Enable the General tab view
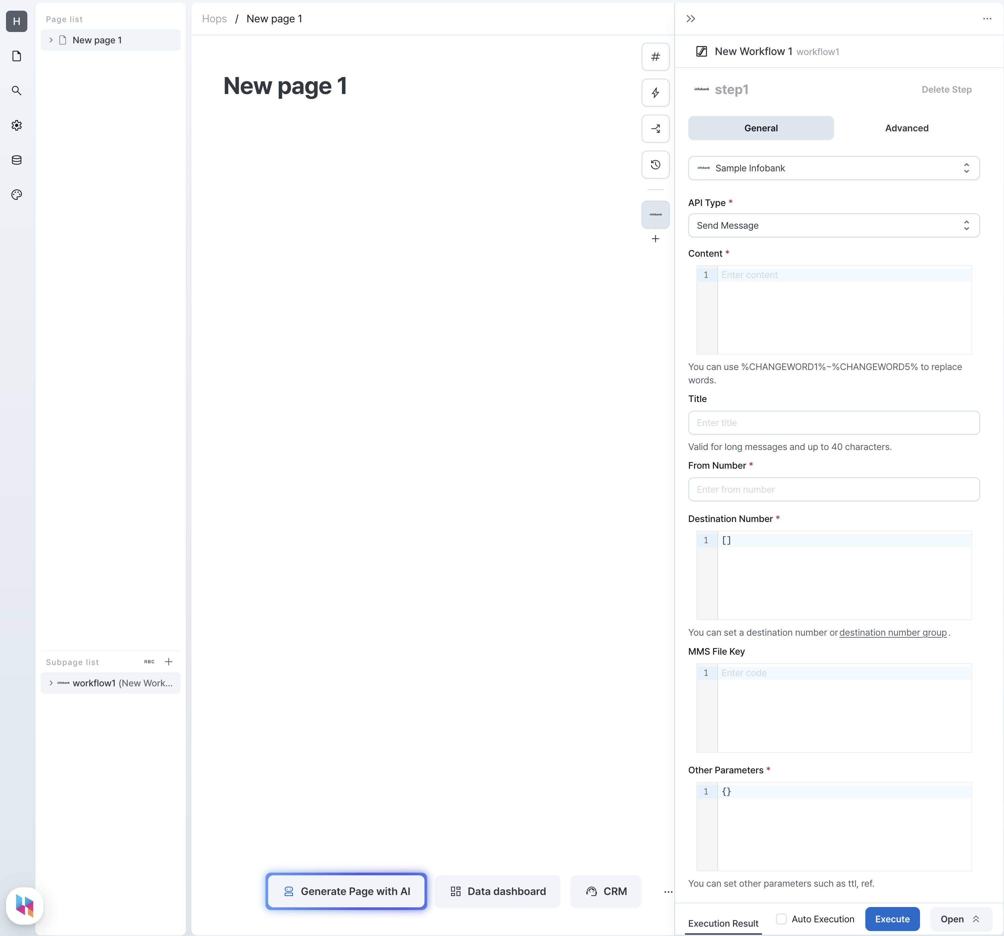 761,128
